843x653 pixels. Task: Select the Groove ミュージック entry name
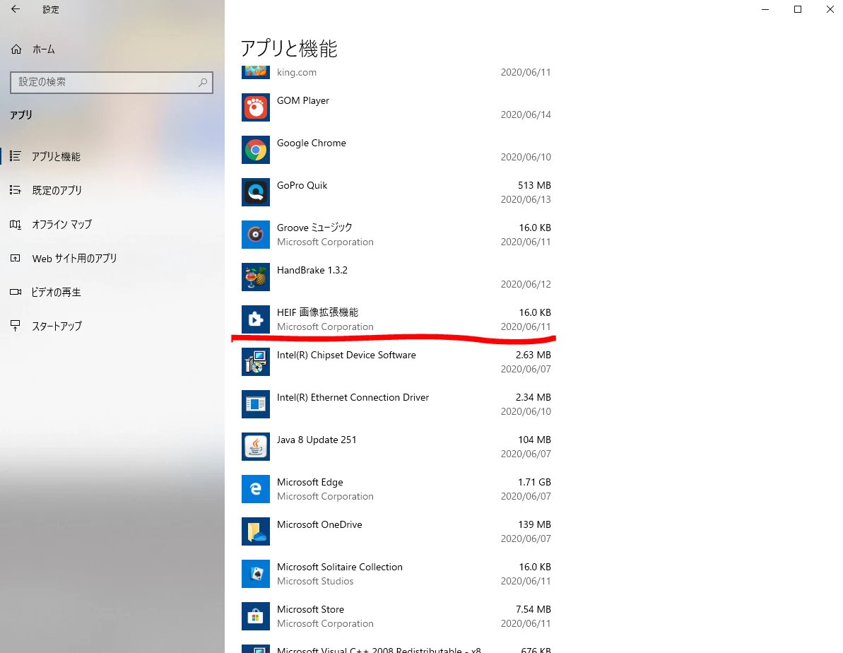pos(314,228)
